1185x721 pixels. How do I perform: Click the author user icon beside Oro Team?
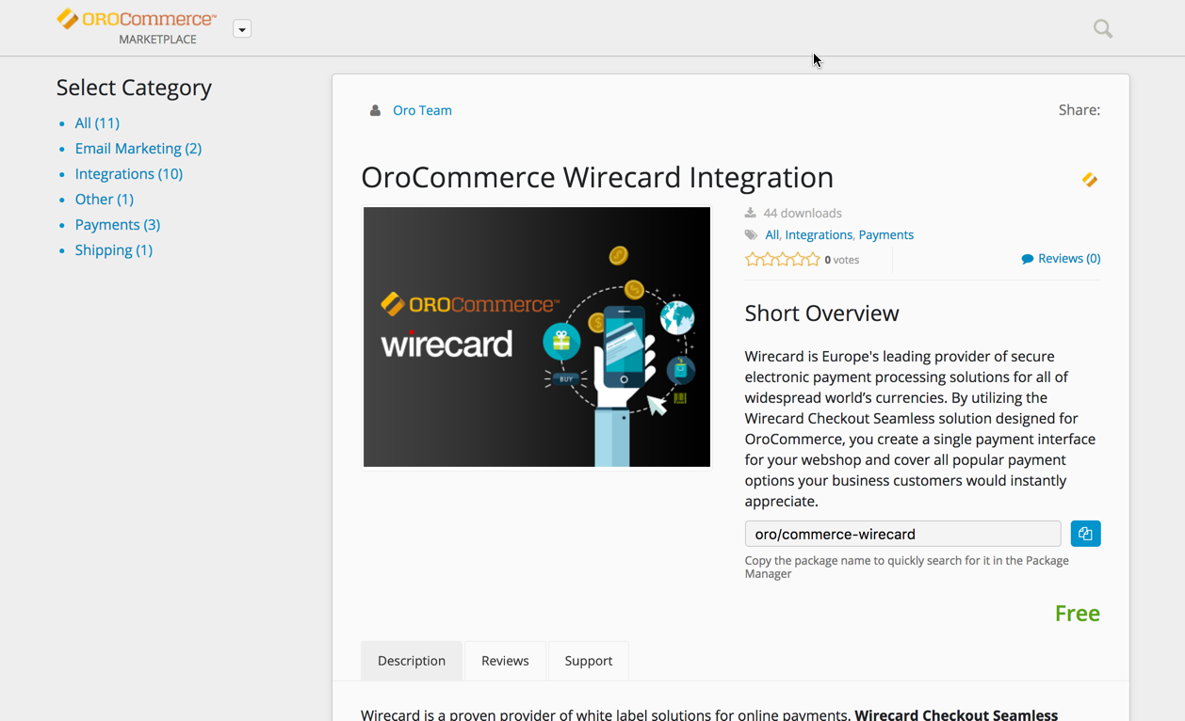point(375,110)
